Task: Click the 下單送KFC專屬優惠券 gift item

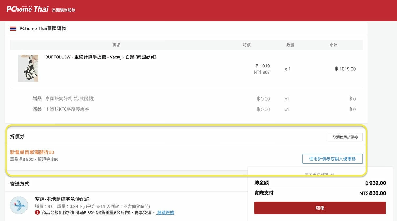Action: pos(67,109)
